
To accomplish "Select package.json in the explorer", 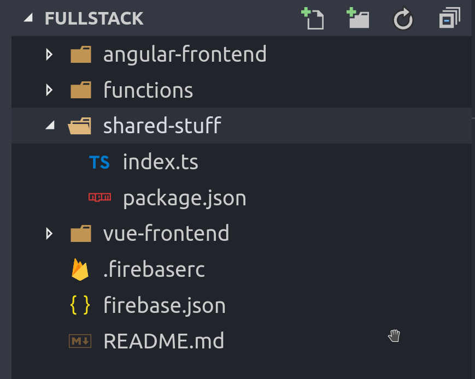I will pos(184,198).
